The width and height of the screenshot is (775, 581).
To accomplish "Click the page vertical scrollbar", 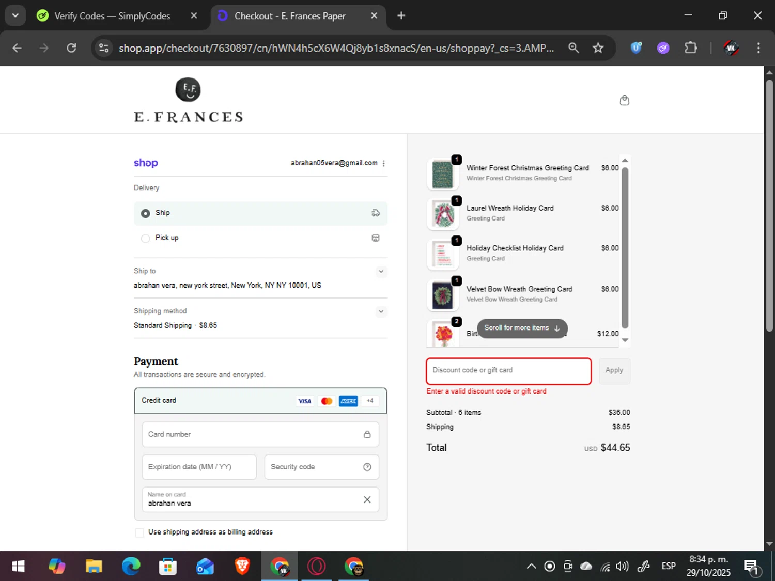I will pyautogui.click(x=769, y=206).
